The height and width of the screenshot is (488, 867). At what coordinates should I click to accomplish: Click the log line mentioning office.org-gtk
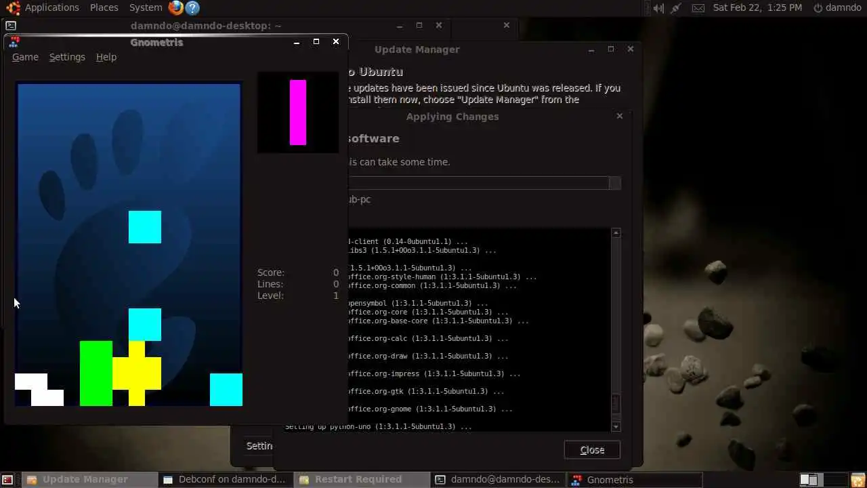point(426,391)
